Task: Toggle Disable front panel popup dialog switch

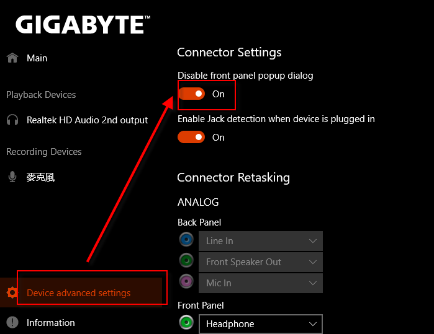Action: [x=191, y=94]
